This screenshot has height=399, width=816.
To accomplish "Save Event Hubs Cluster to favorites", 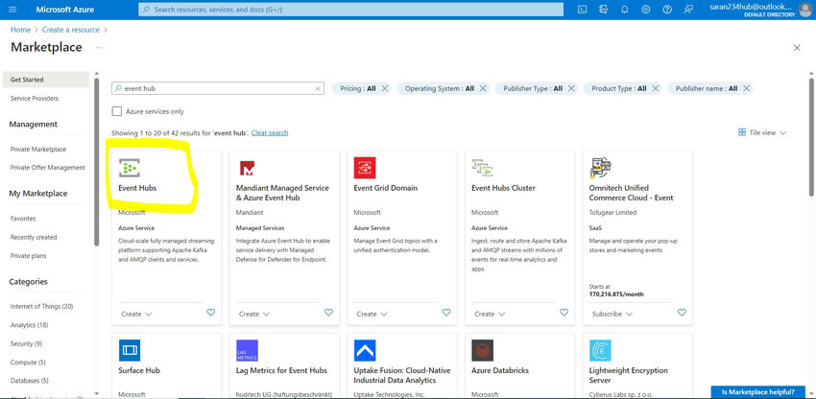I will point(564,313).
